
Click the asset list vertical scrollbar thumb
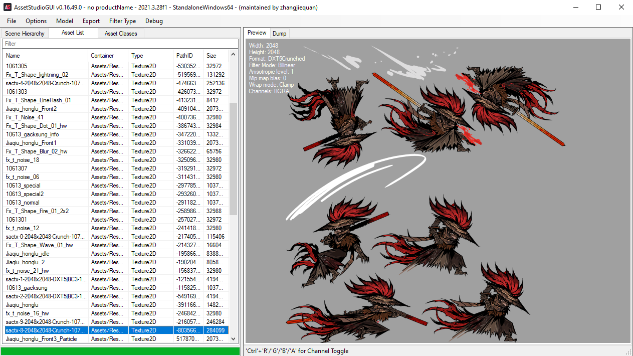click(x=233, y=159)
